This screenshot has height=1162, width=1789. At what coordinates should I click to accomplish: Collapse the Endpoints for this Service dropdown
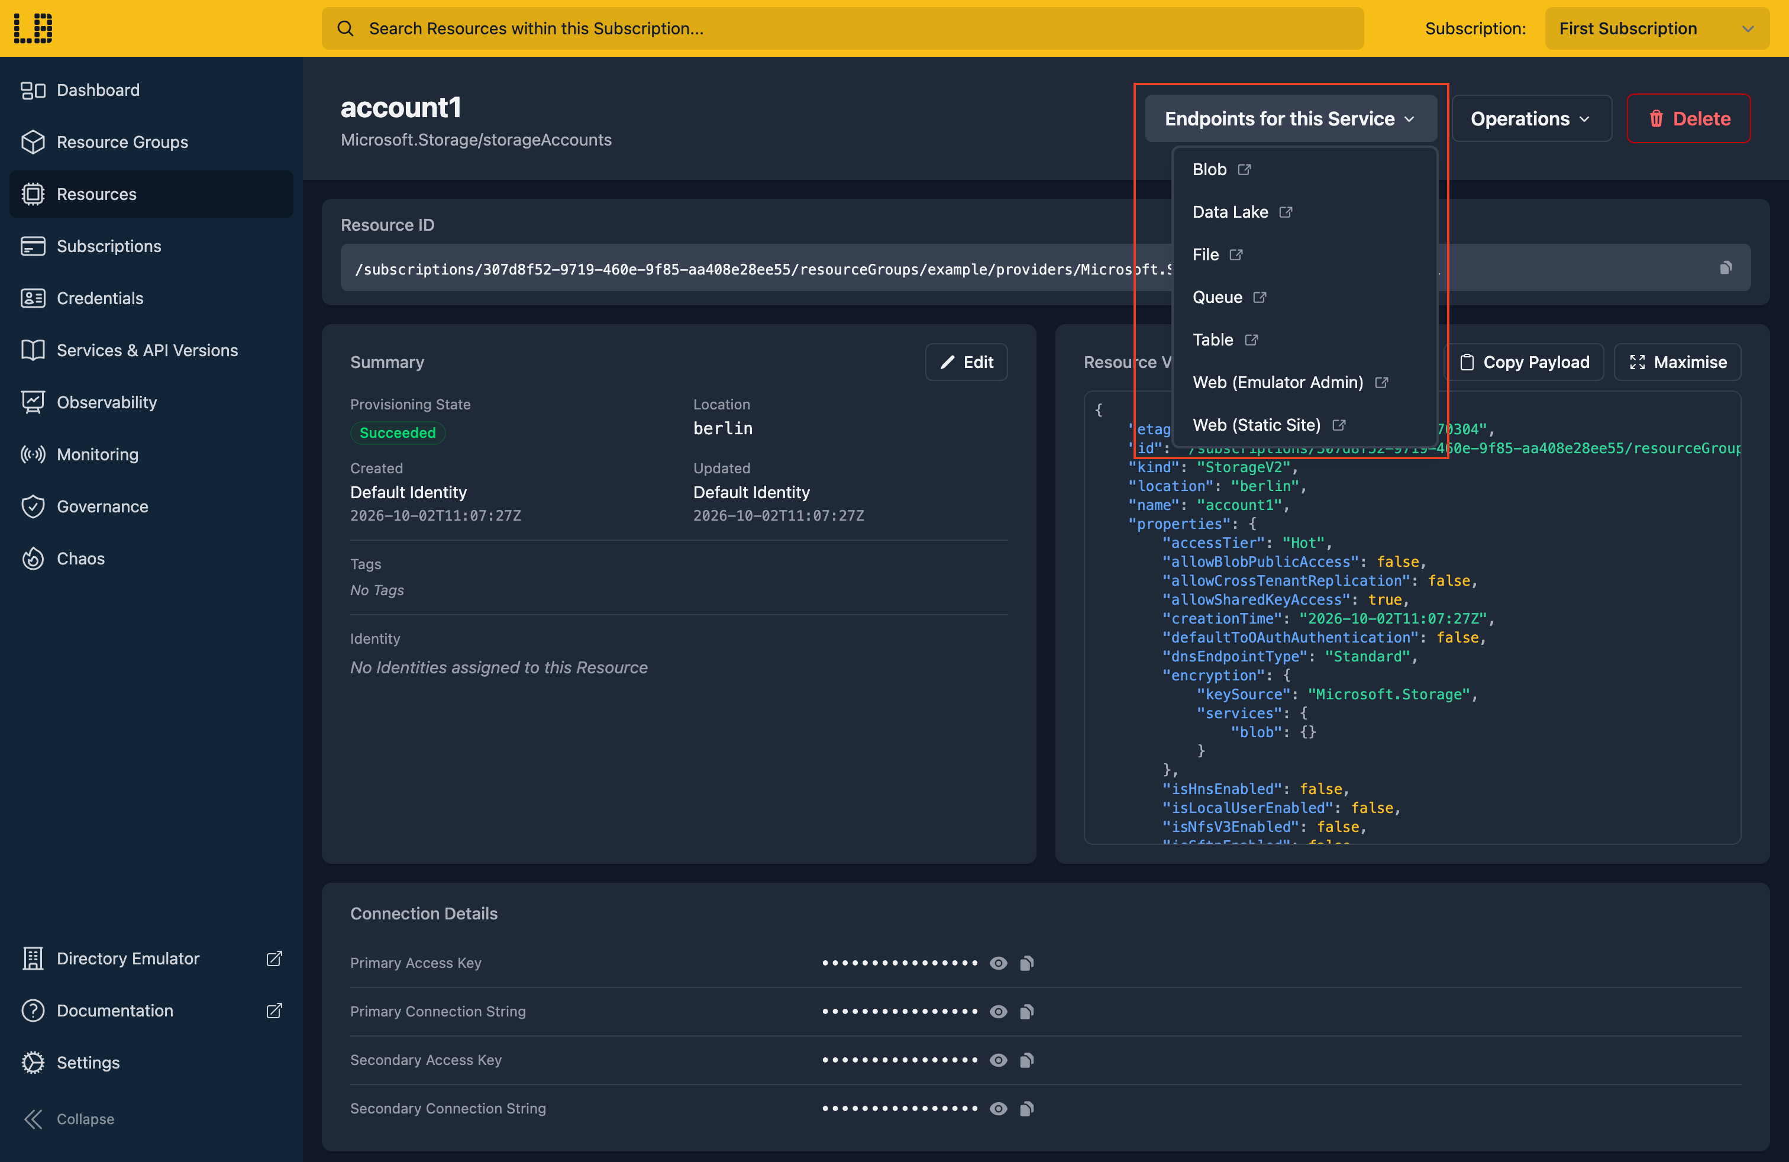pos(1291,119)
